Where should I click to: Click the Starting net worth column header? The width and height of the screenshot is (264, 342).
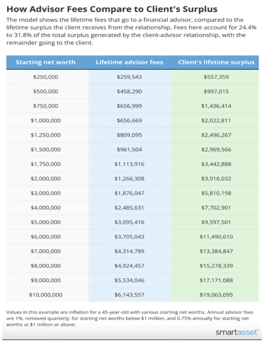click(45, 62)
